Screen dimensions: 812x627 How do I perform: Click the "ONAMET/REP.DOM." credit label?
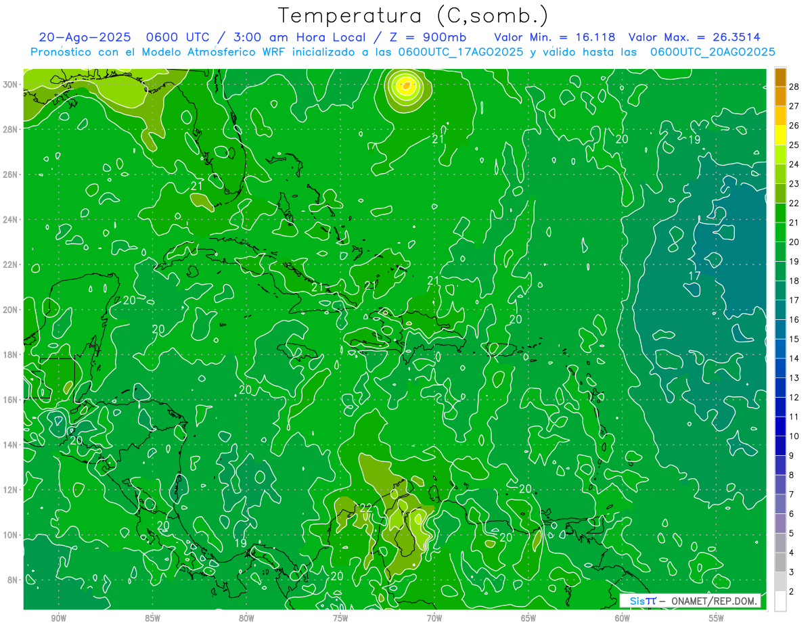coord(715,601)
